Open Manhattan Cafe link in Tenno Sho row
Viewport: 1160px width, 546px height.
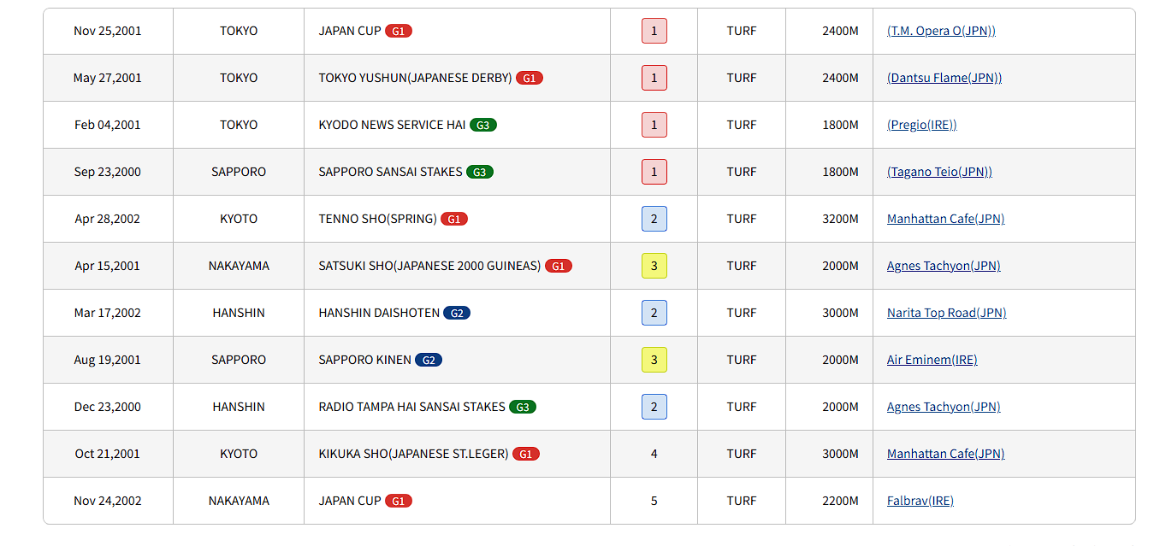[945, 219]
